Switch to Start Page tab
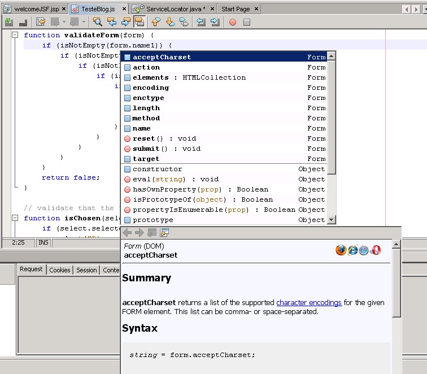427x374 pixels. click(x=236, y=9)
